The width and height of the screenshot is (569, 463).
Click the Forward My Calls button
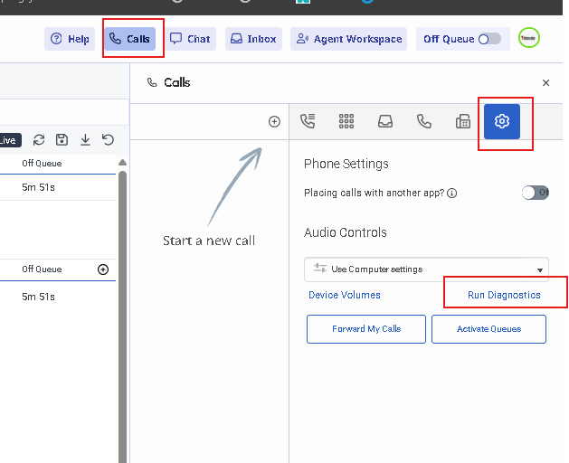(365, 329)
